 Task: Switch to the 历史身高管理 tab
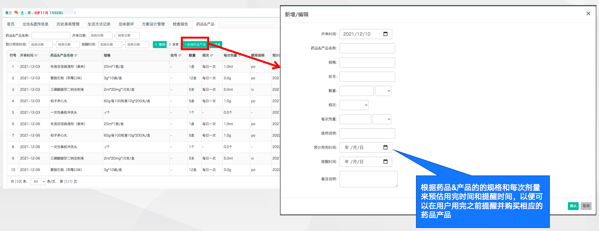(68, 24)
